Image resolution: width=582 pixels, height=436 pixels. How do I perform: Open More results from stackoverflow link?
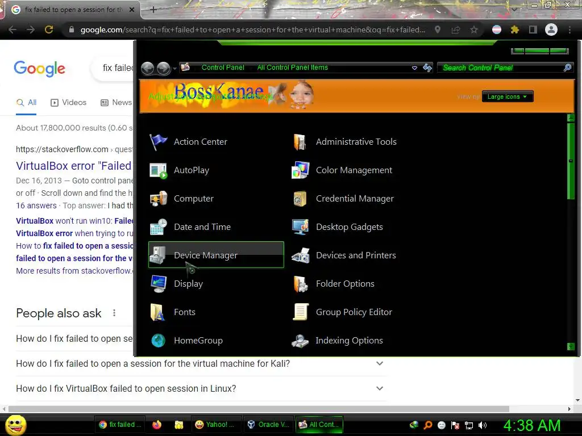74,271
